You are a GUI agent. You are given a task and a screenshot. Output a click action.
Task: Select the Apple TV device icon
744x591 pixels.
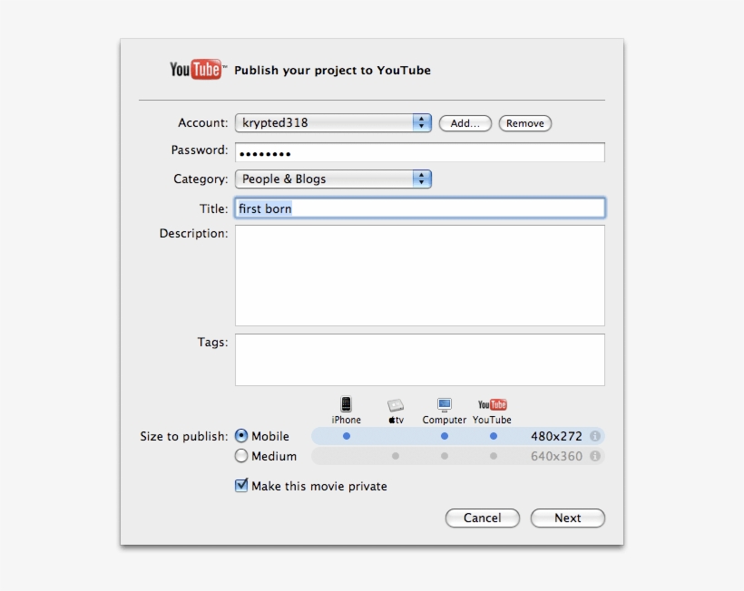coord(395,403)
